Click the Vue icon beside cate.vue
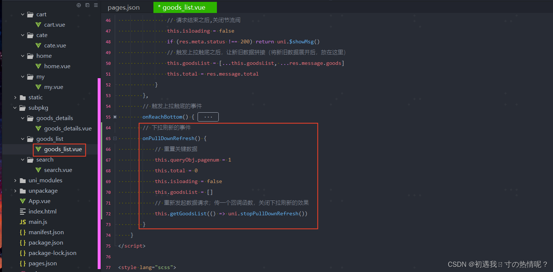 click(38, 46)
